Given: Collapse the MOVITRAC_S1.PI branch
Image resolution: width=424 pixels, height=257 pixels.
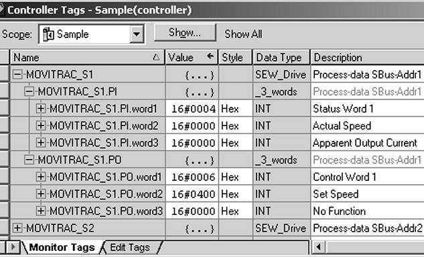Looking at the screenshot, I should pyautogui.click(x=29, y=91).
